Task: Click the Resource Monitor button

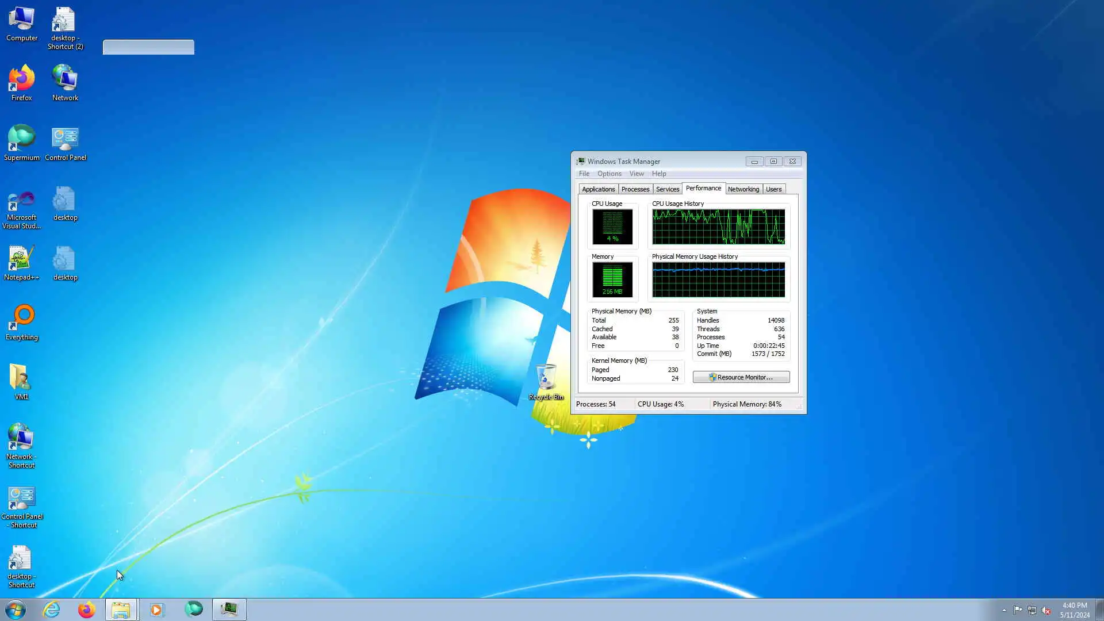Action: pos(741,377)
